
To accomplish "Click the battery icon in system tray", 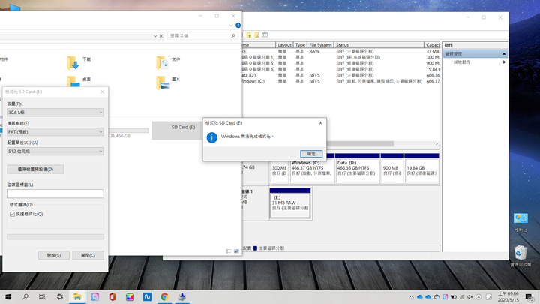I will pyautogui.click(x=454, y=296).
